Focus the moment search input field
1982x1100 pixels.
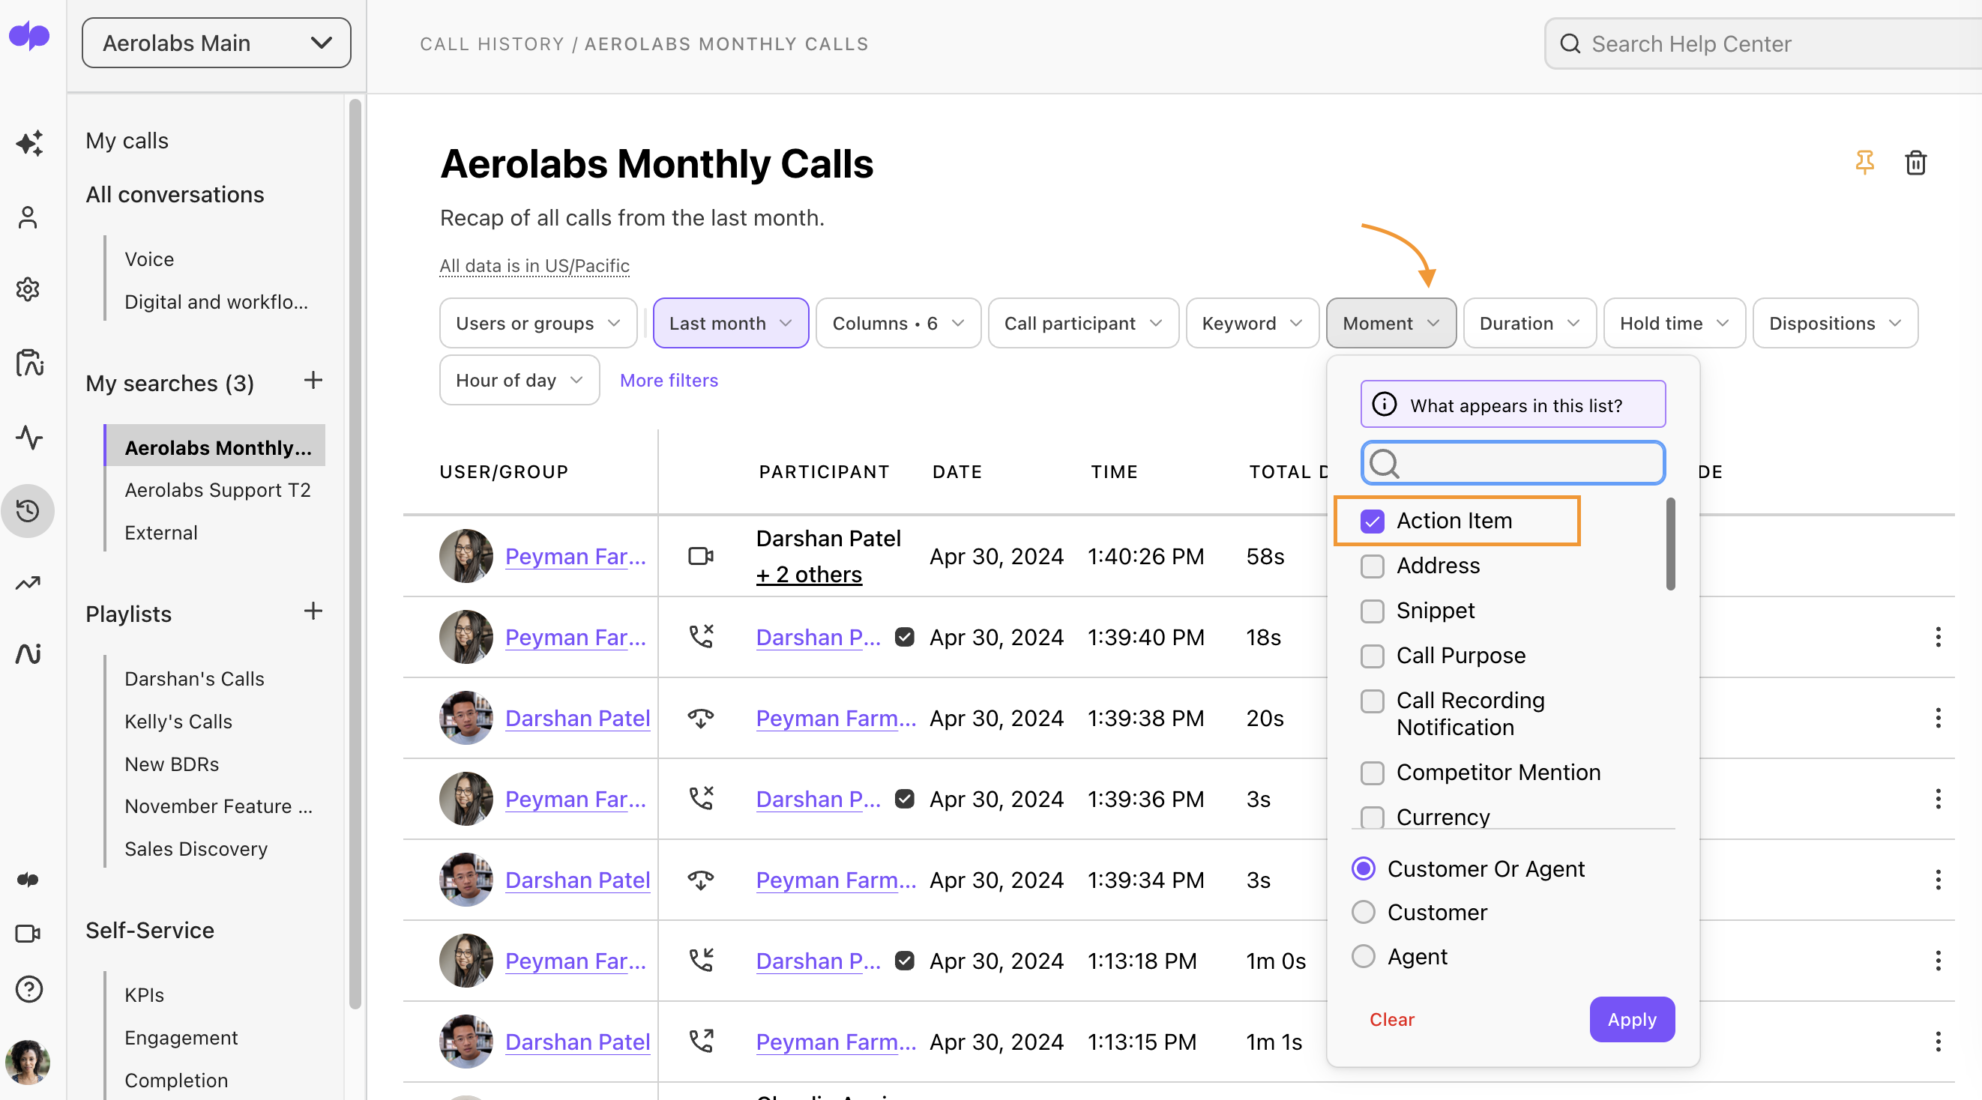point(1513,463)
